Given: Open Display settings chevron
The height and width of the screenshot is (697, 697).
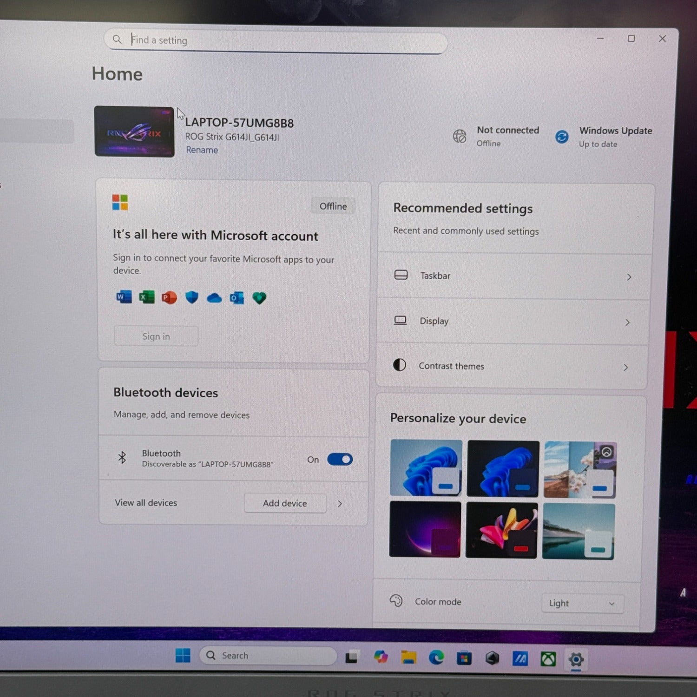Looking at the screenshot, I should coord(627,322).
